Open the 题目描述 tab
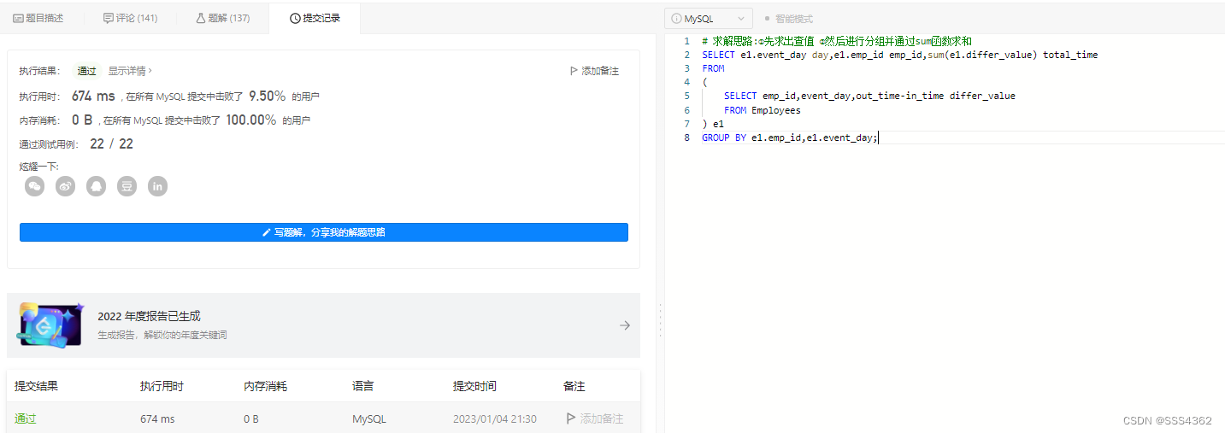 pos(38,18)
